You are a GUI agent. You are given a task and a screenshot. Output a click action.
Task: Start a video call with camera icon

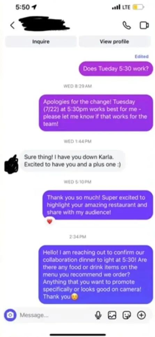(x=144, y=25)
